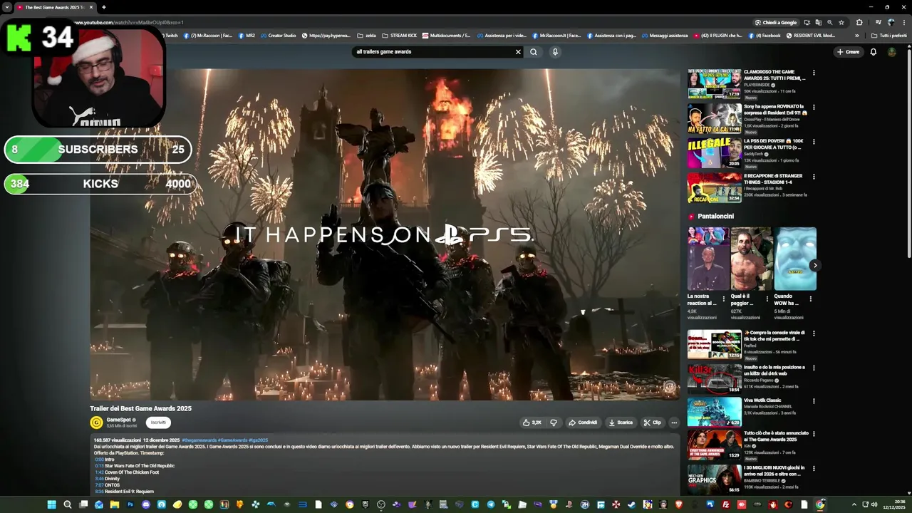Screen dimensions: 912x513
Task: Open the more actions menu beside Clip
Action: [674, 423]
